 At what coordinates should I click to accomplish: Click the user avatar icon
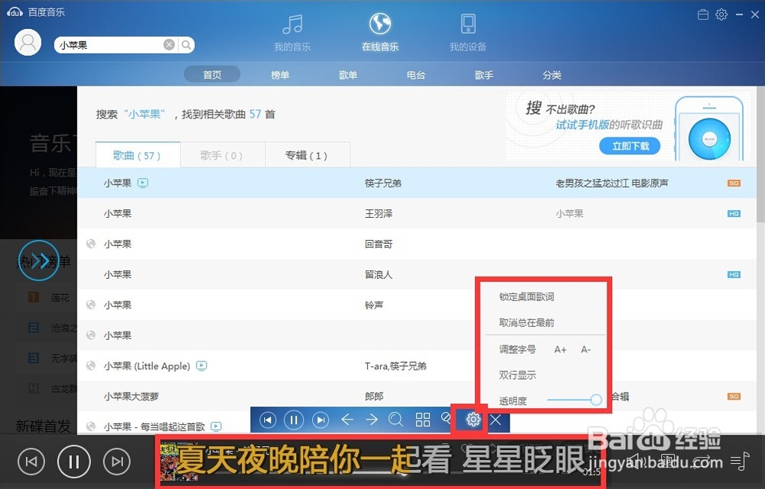28,42
